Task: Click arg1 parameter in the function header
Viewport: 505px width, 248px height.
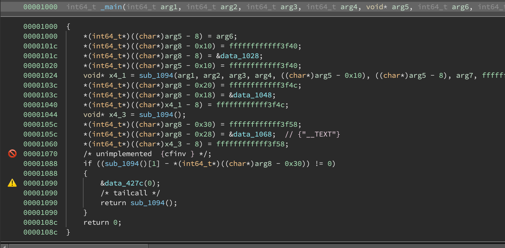Action: pyautogui.click(x=169, y=7)
